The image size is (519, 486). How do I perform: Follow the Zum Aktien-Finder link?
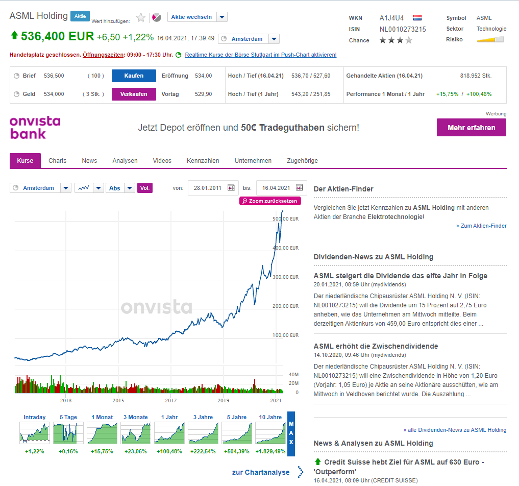[481, 226]
